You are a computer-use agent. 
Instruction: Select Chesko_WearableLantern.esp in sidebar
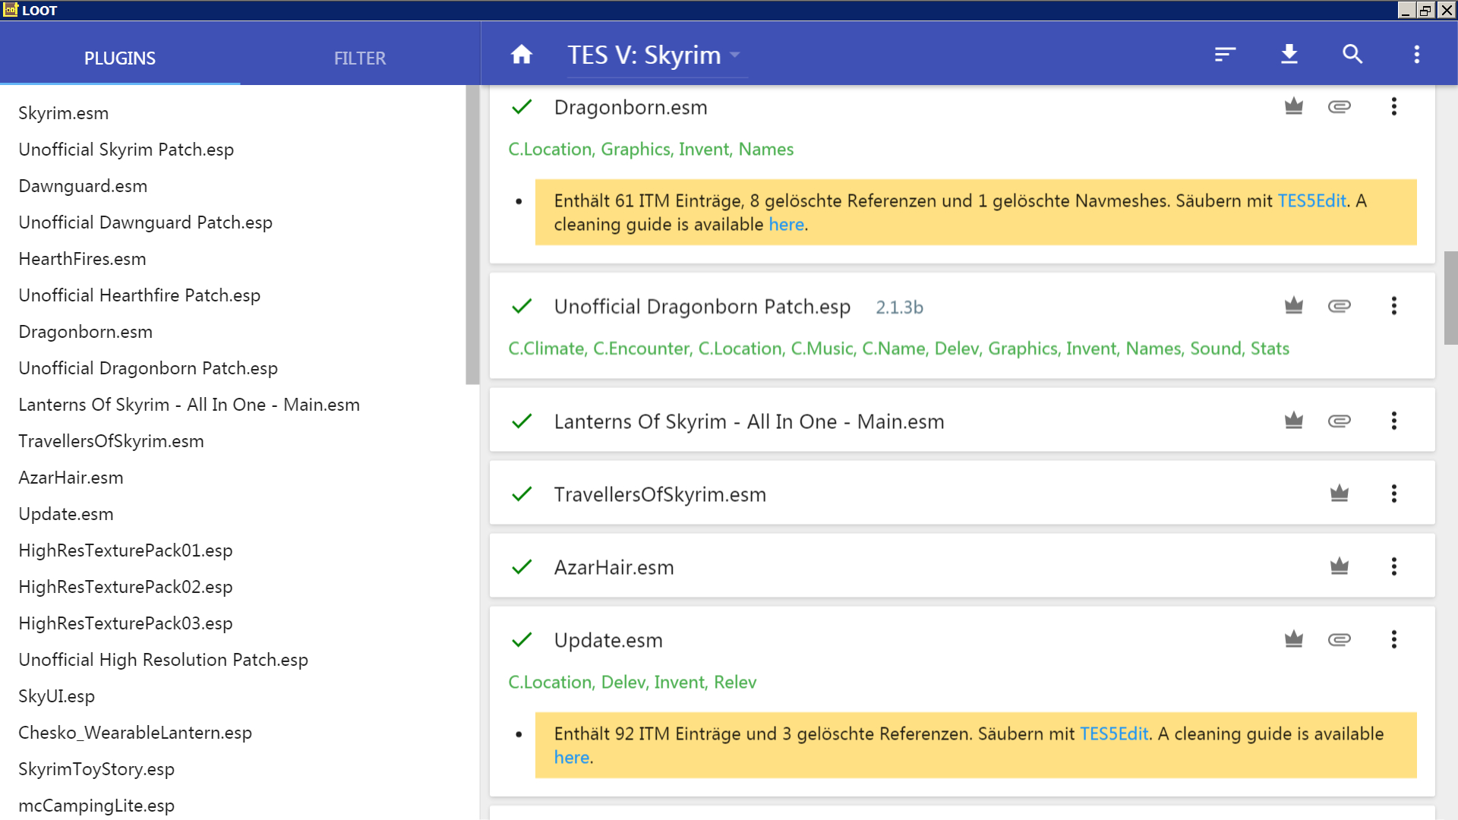135,733
